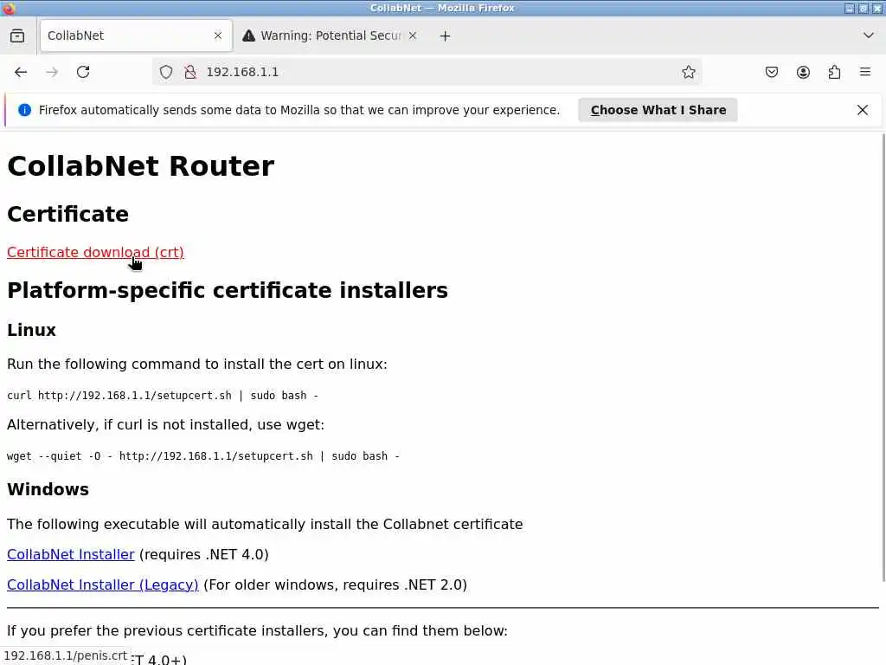This screenshot has width=886, height=665.
Task: Maximize the Firefox window
Action: (x=863, y=8)
